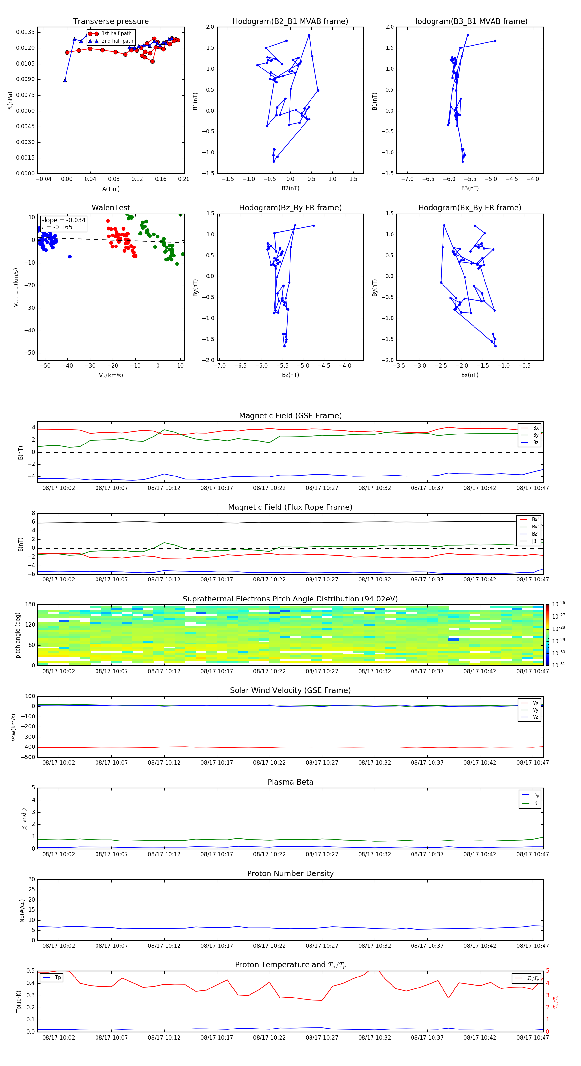Select the 'Proton Temperature and Te/Tp' title
Screen dimensions: 581x1066
point(290,965)
